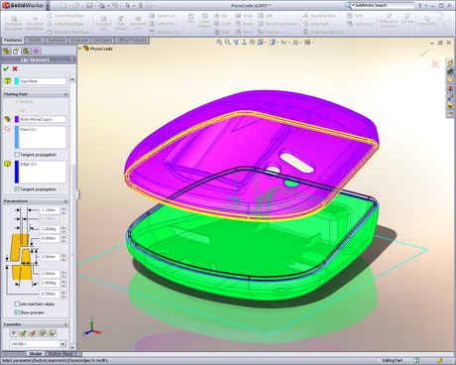
Task: Open the Motion Study tab at bottom
Action: click(62, 354)
